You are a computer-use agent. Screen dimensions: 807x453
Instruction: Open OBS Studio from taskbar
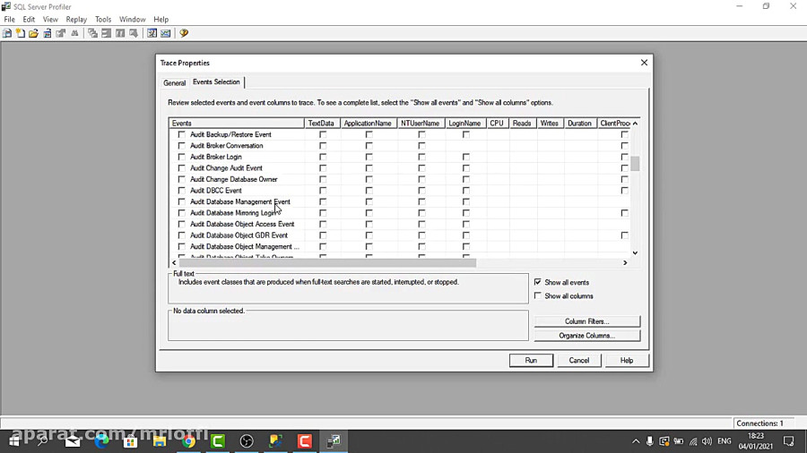click(247, 441)
